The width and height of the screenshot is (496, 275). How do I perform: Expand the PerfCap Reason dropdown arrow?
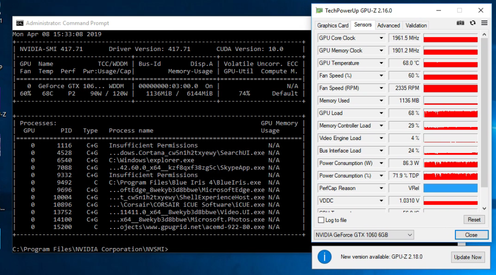pyautogui.click(x=381, y=188)
